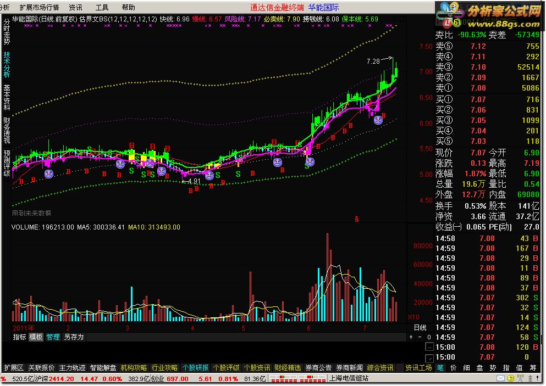Click the 7.28 high price label on chart
The height and width of the screenshot is (386, 546).
click(373, 61)
